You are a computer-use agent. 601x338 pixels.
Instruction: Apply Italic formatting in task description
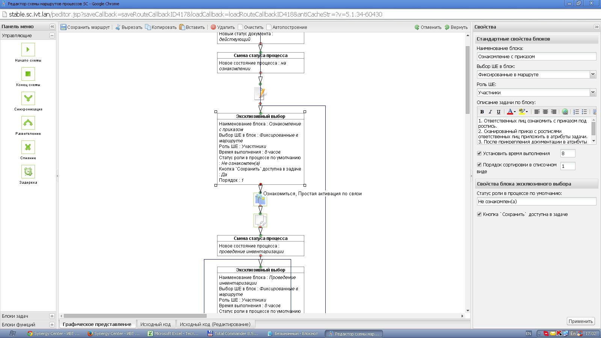pos(490,112)
